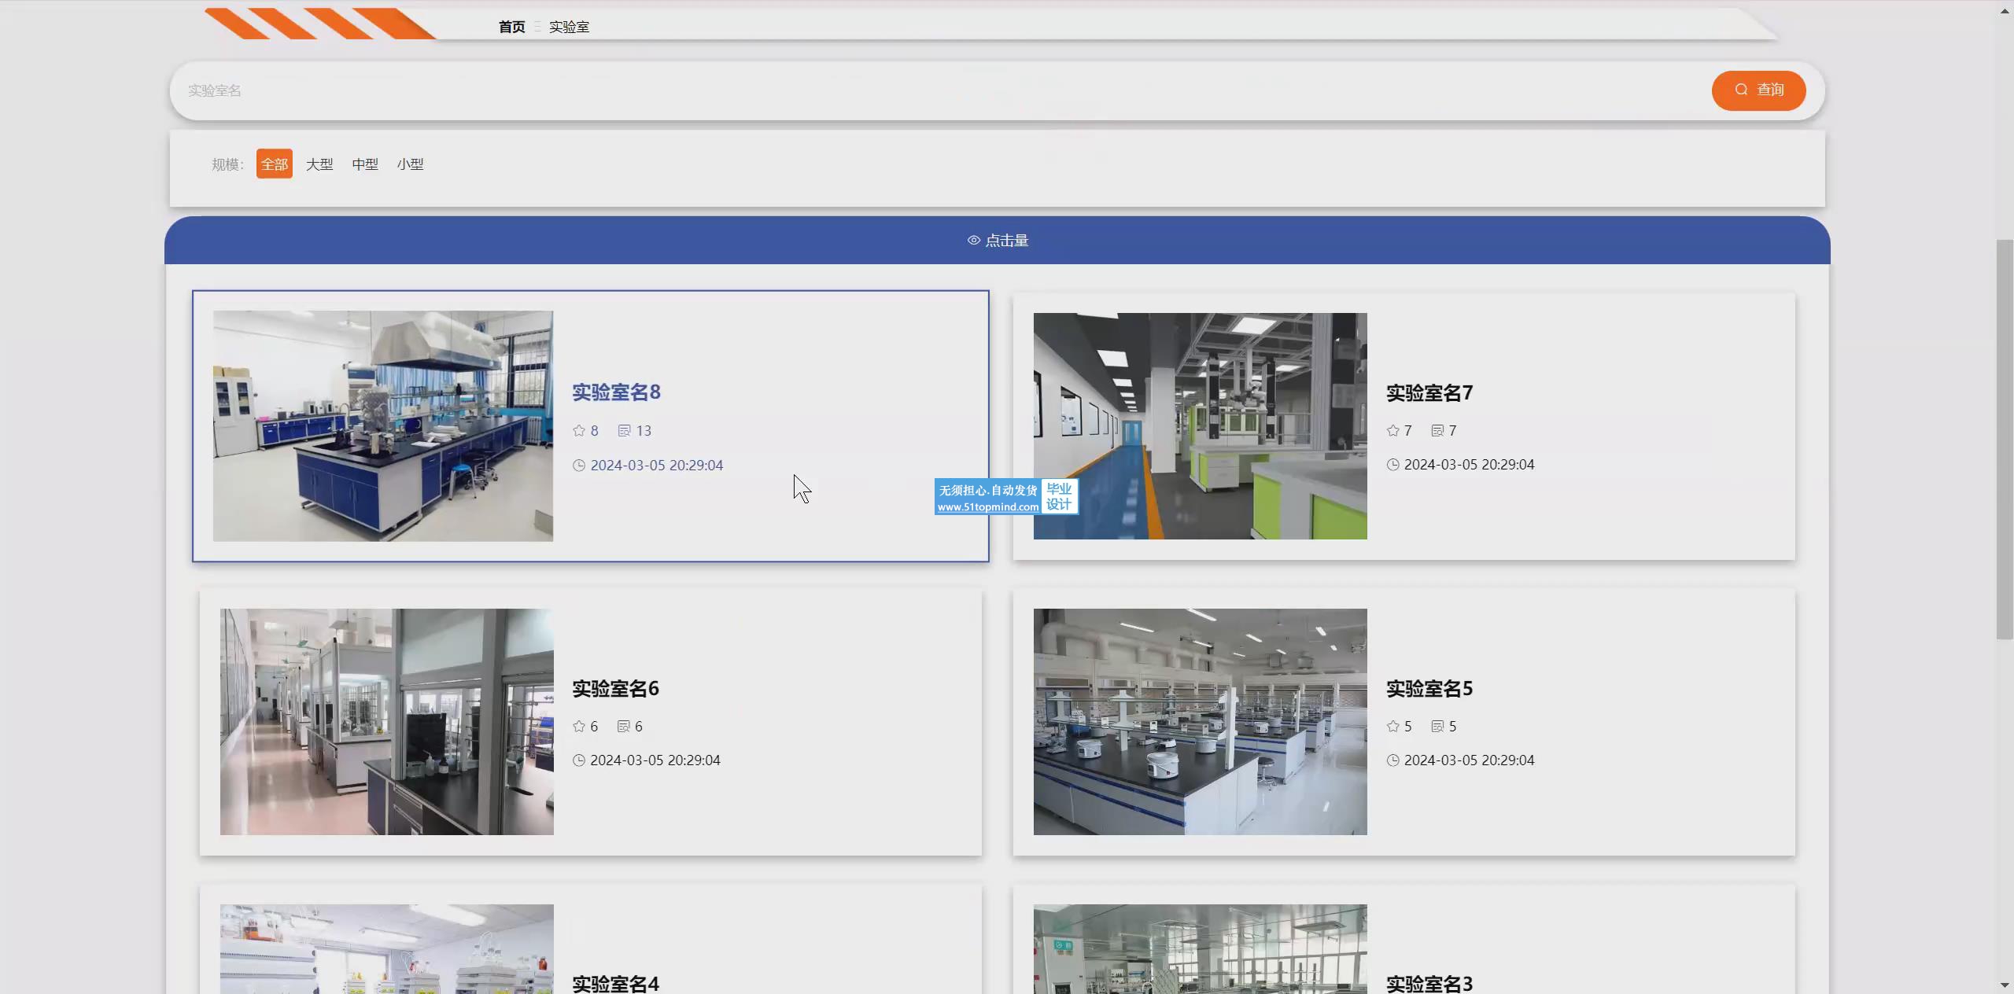The image size is (2014, 994).
Task: Click the 查询 search button
Action: [1759, 90]
